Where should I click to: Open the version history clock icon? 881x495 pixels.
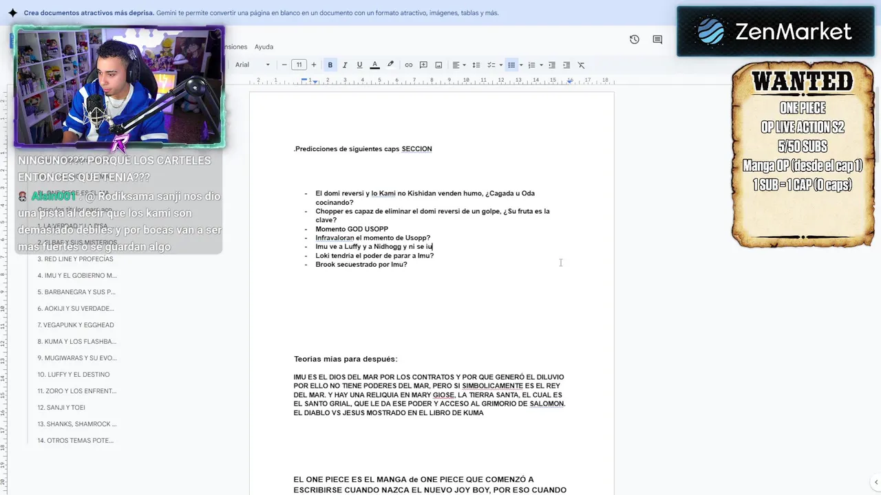635,39
